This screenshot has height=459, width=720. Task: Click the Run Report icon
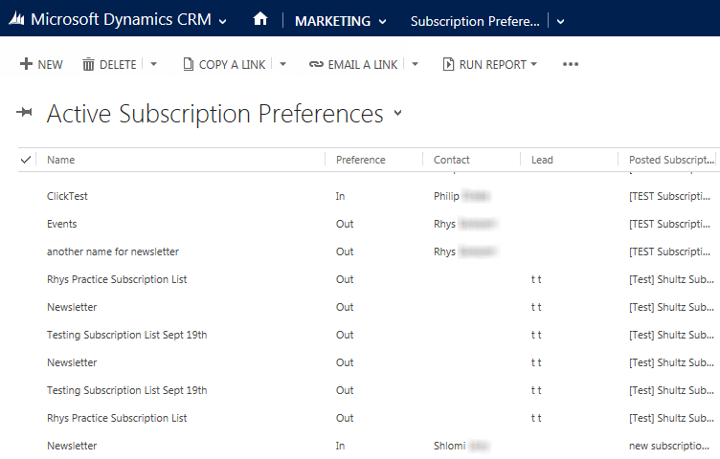pos(448,64)
